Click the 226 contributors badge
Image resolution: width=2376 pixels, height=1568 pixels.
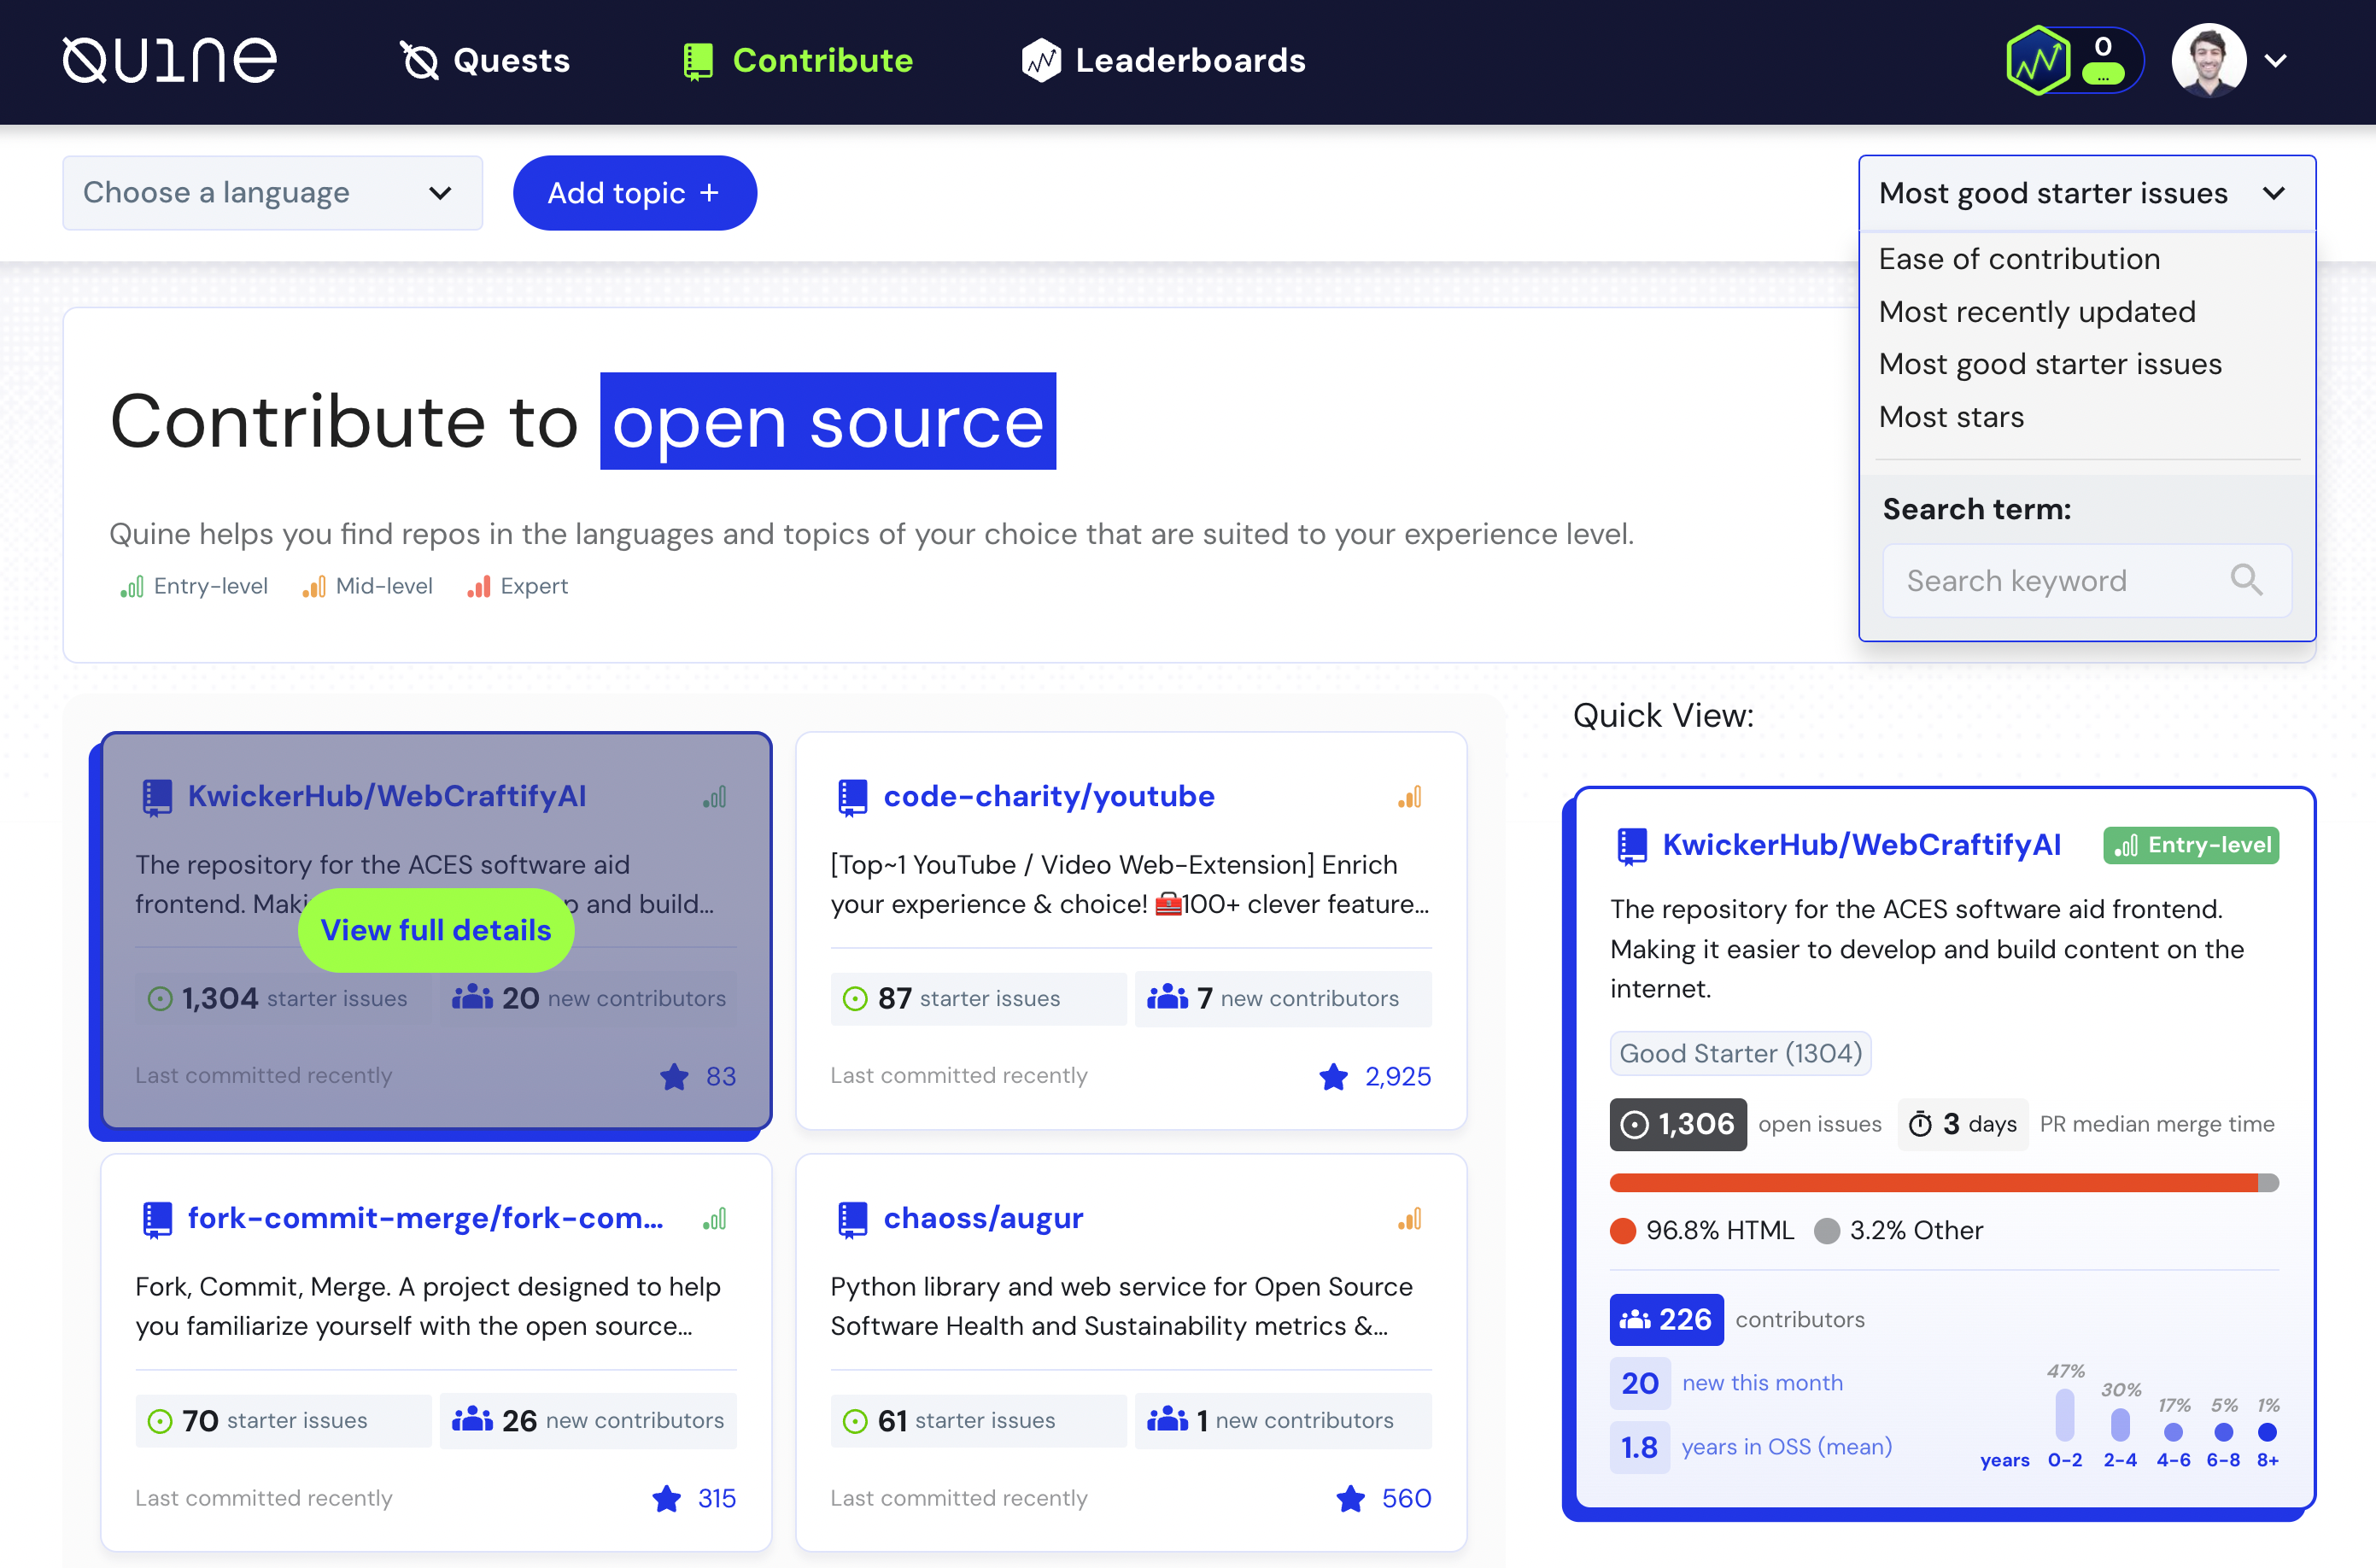(1666, 1319)
